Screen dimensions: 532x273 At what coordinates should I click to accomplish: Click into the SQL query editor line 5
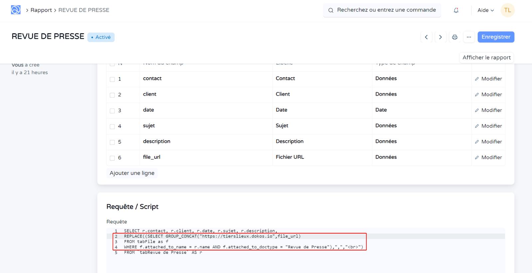(233, 253)
